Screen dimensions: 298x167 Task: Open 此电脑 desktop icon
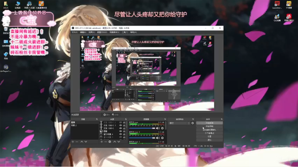18,5
